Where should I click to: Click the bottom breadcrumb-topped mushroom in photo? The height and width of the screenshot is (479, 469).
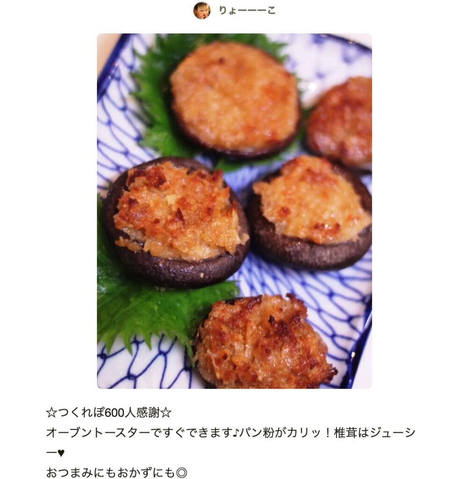click(x=265, y=342)
